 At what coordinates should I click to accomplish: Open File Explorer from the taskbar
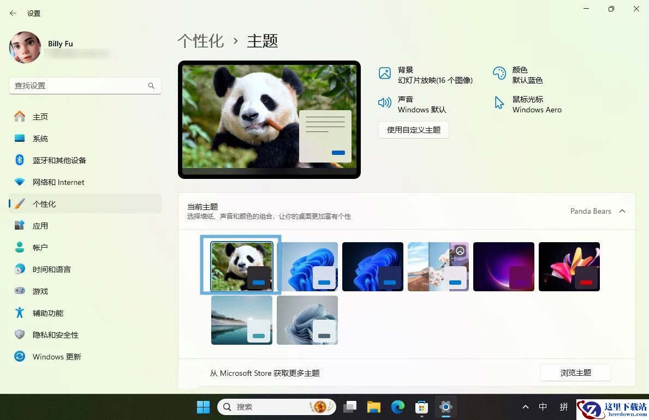coord(374,407)
